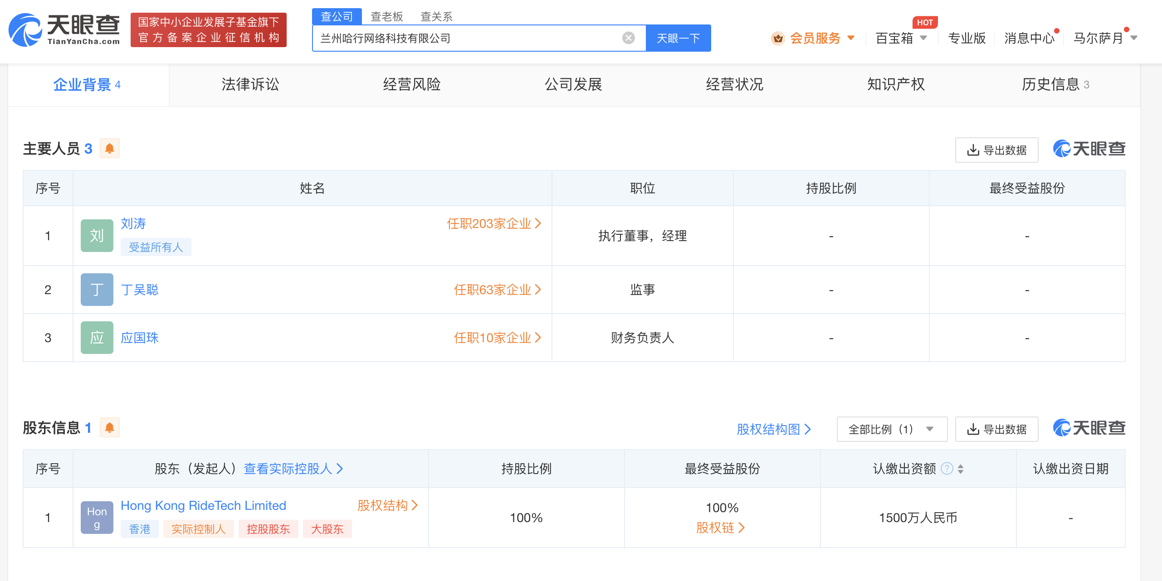This screenshot has width=1162, height=581.
Task: Clear the search box using the X icon
Action: (628, 38)
